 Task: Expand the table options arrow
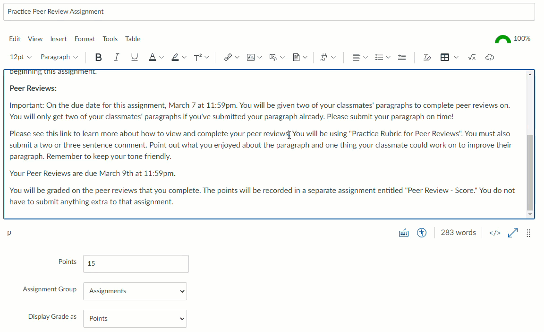coord(456,57)
